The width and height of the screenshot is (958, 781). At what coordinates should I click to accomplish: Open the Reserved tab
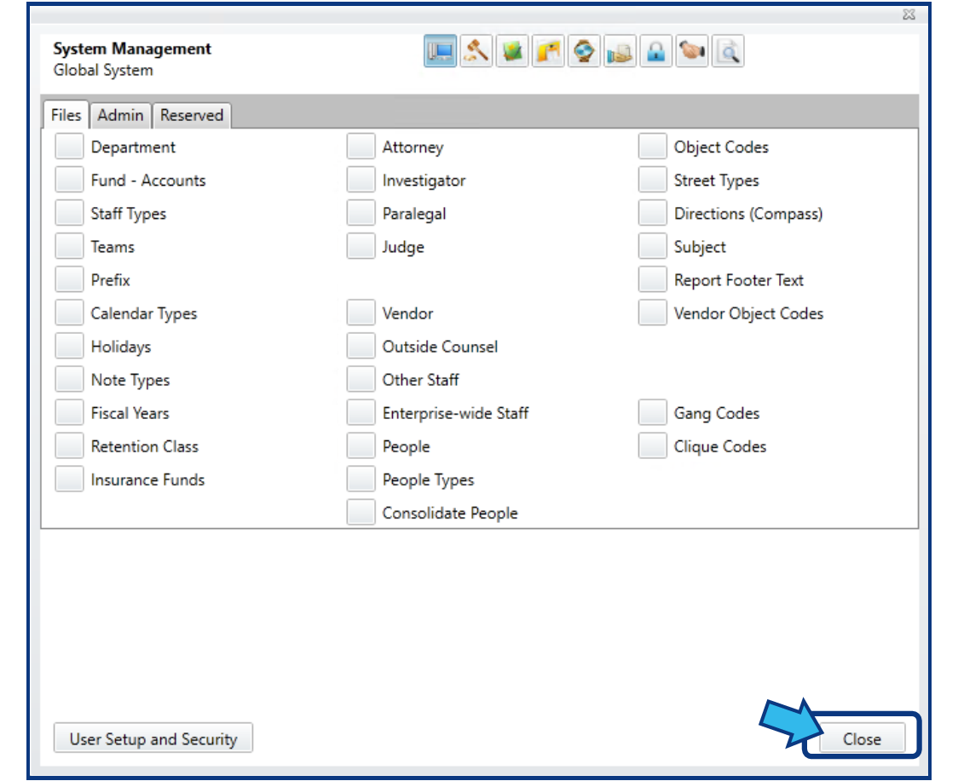(192, 116)
